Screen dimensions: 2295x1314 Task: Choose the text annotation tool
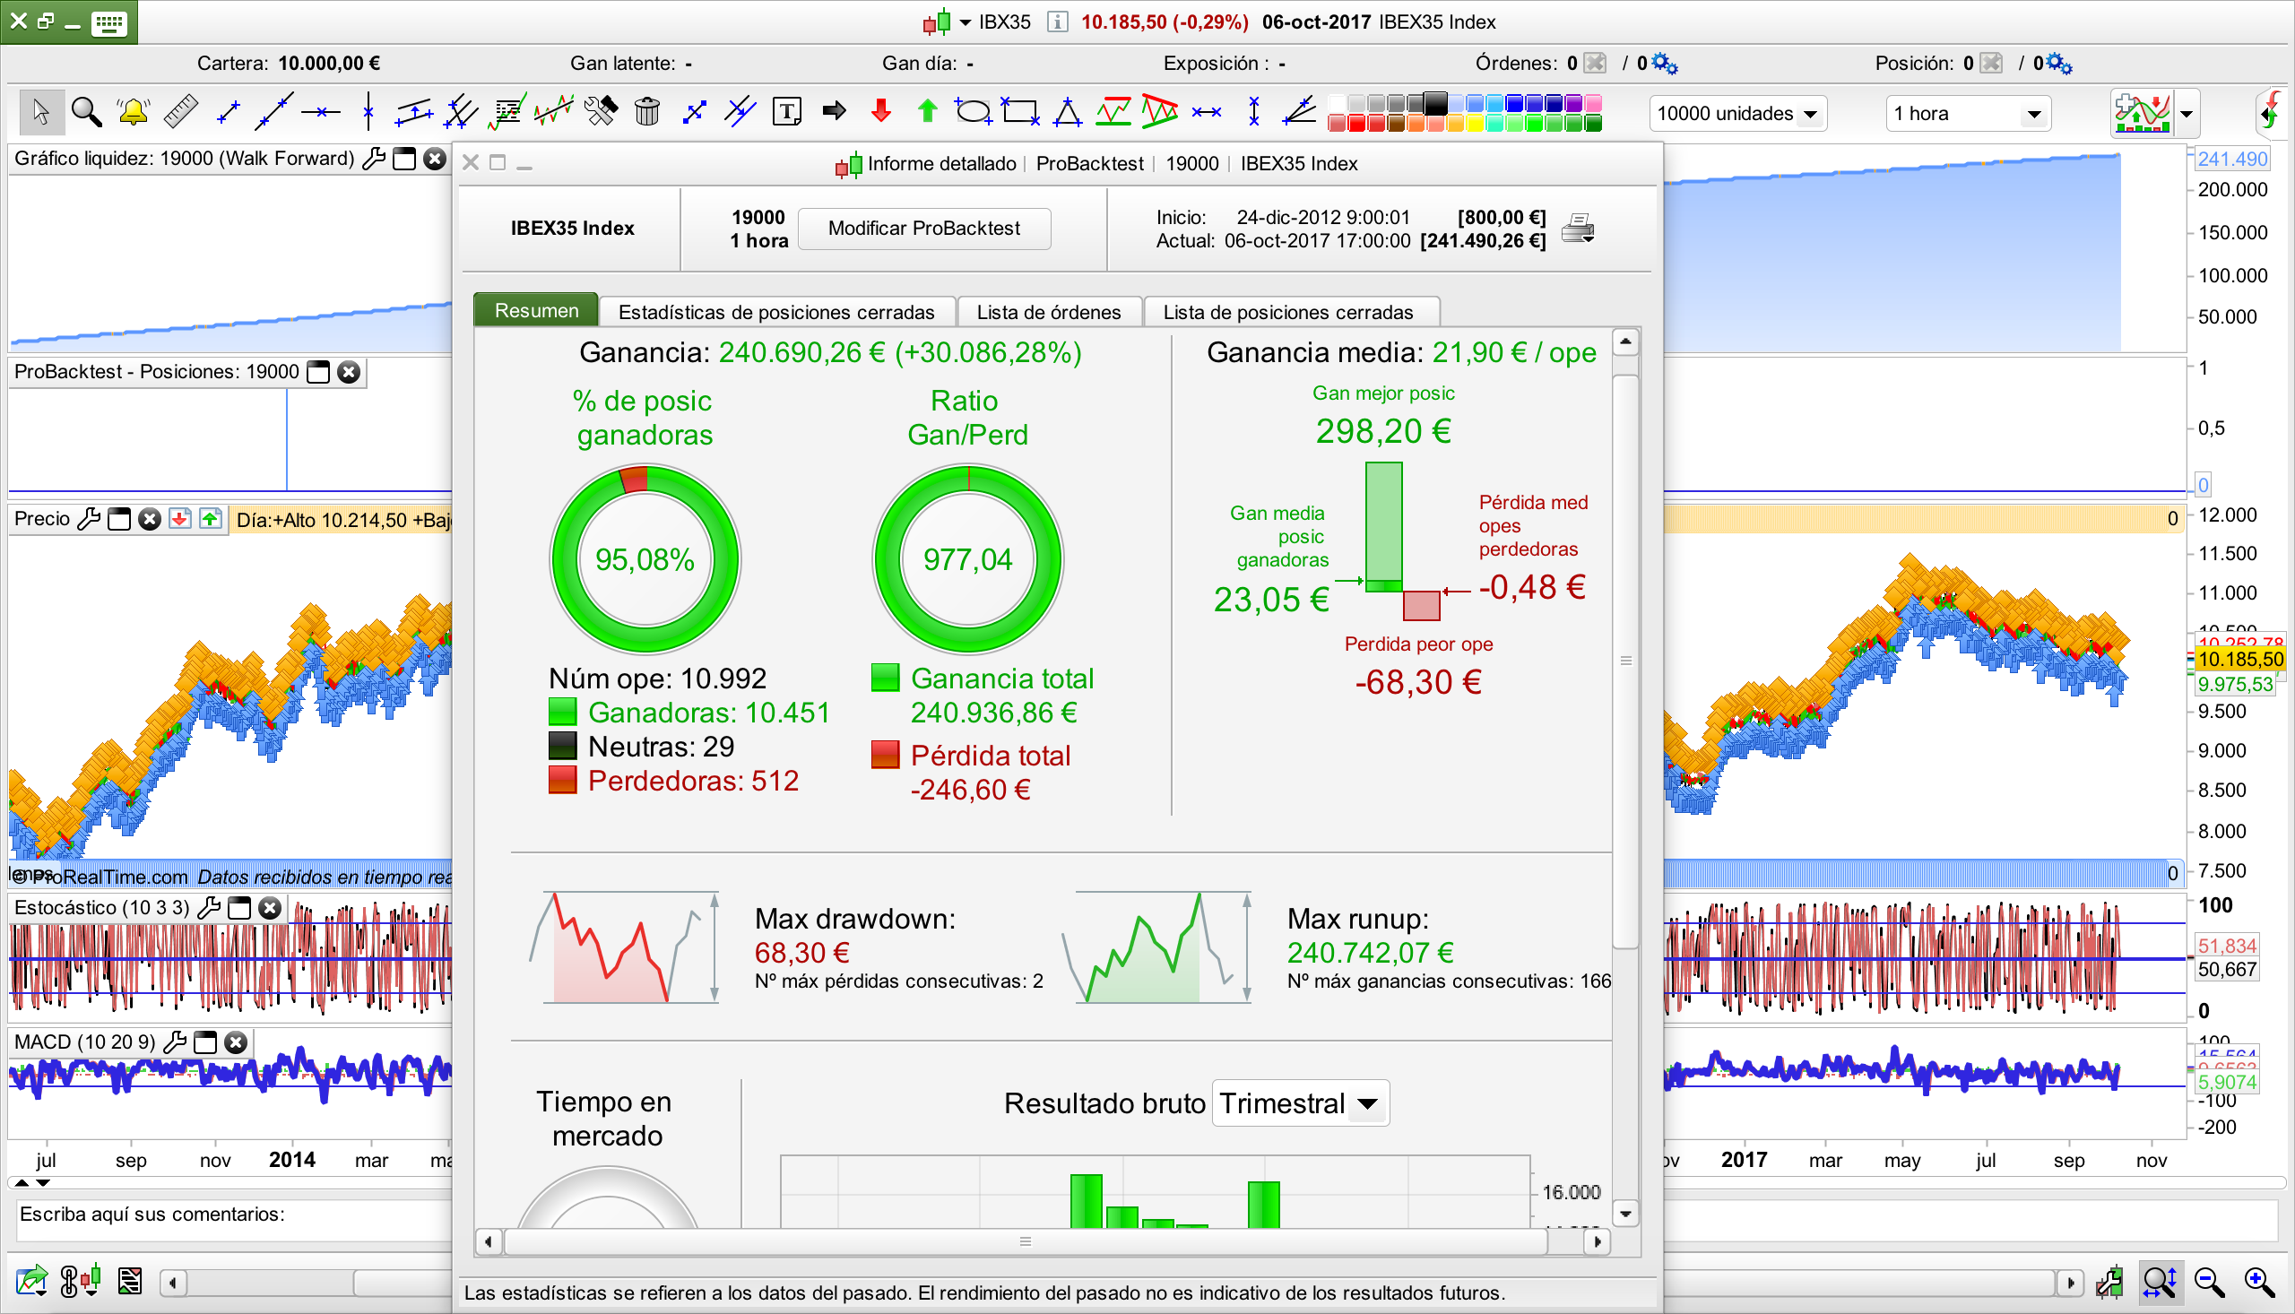pyautogui.click(x=787, y=112)
